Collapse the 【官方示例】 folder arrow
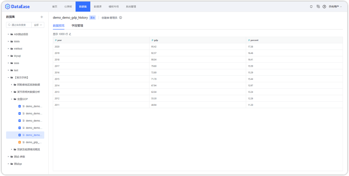The image size is (349, 176). (8, 77)
